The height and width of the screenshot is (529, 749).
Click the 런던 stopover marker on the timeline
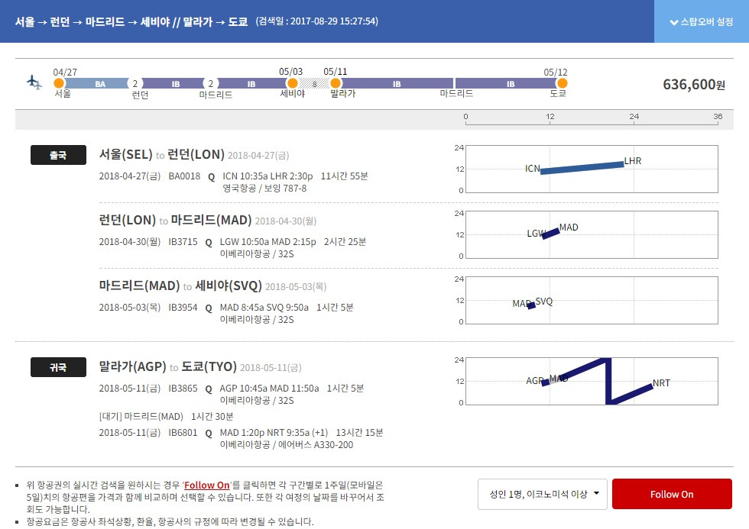point(135,83)
